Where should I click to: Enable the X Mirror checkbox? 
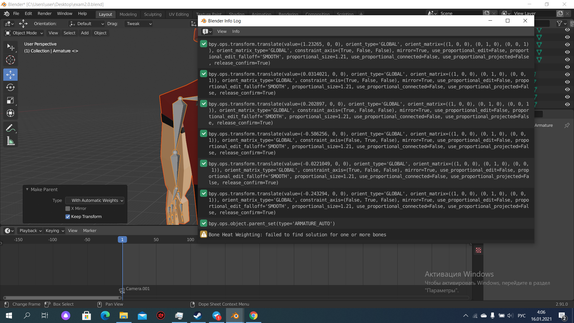click(68, 208)
